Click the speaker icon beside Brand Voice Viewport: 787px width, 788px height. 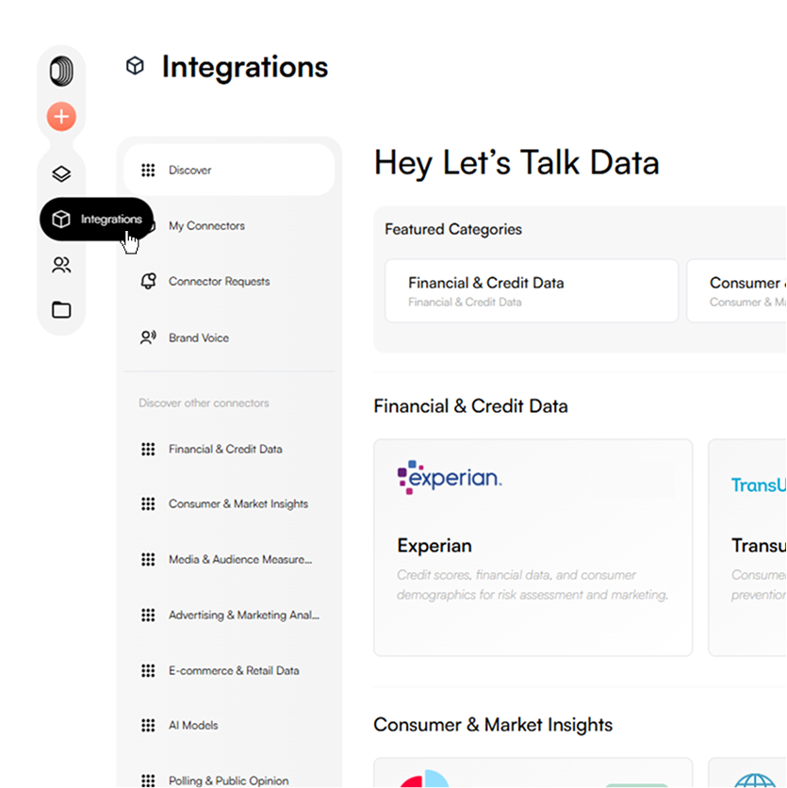148,337
